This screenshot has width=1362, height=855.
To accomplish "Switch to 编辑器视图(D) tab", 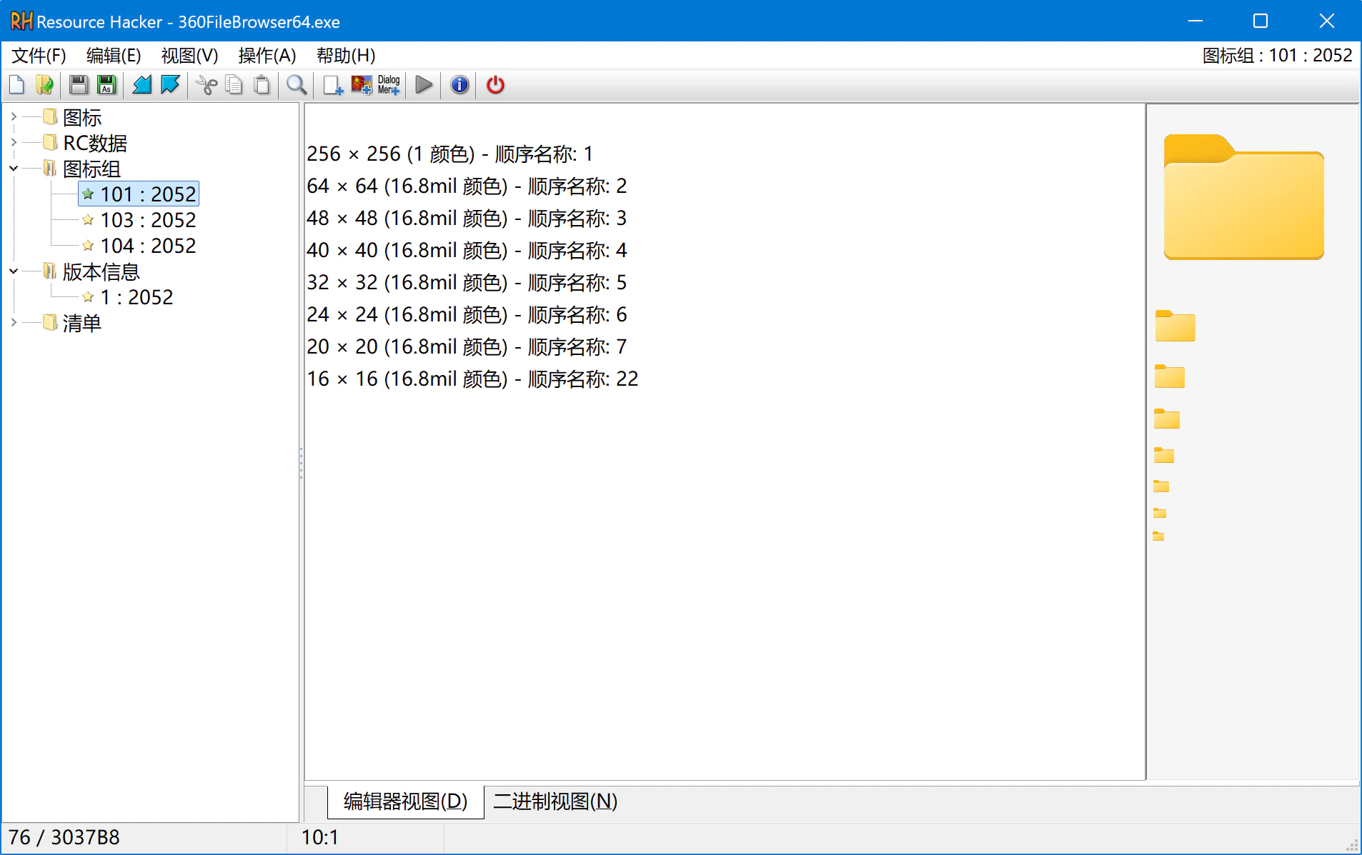I will pos(405,801).
